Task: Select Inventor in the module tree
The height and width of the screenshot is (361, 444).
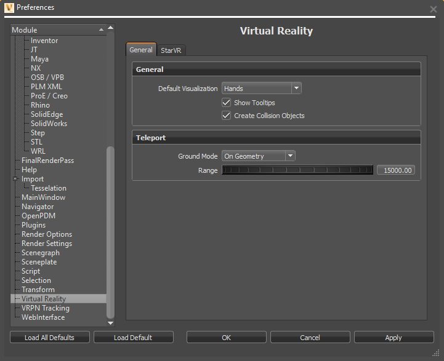Action: (x=44, y=41)
